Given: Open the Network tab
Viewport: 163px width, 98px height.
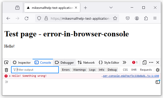Looking at the screenshot, I should click(86, 63).
